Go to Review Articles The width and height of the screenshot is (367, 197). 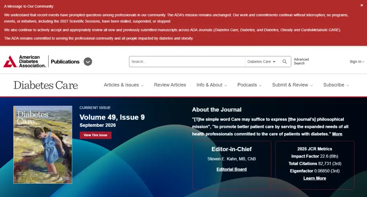(170, 85)
